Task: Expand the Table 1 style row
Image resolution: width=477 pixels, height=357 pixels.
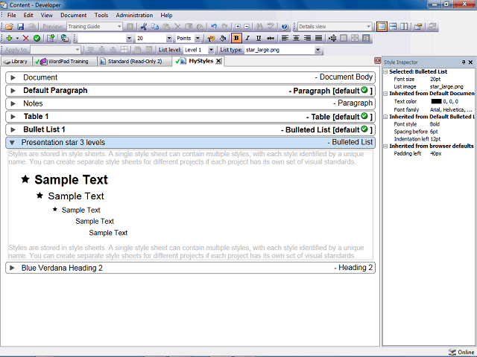Action: [13, 117]
